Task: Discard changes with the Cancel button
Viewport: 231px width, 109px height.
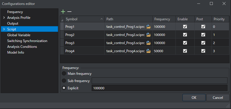Action: (218, 97)
